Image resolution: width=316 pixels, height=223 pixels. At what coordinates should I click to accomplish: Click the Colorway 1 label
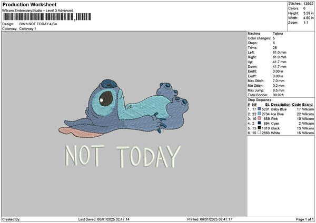tap(27, 28)
